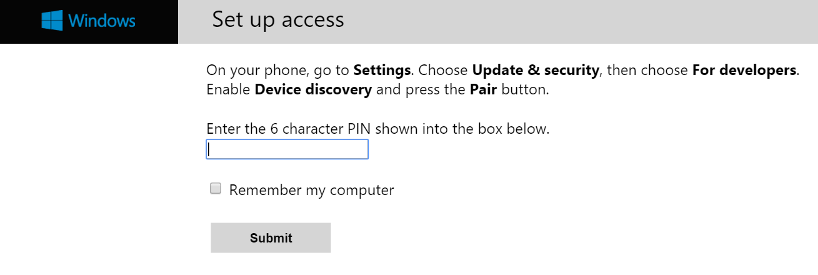The height and width of the screenshot is (275, 818).
Task: Click the word button after Pair
Action: pos(525,89)
